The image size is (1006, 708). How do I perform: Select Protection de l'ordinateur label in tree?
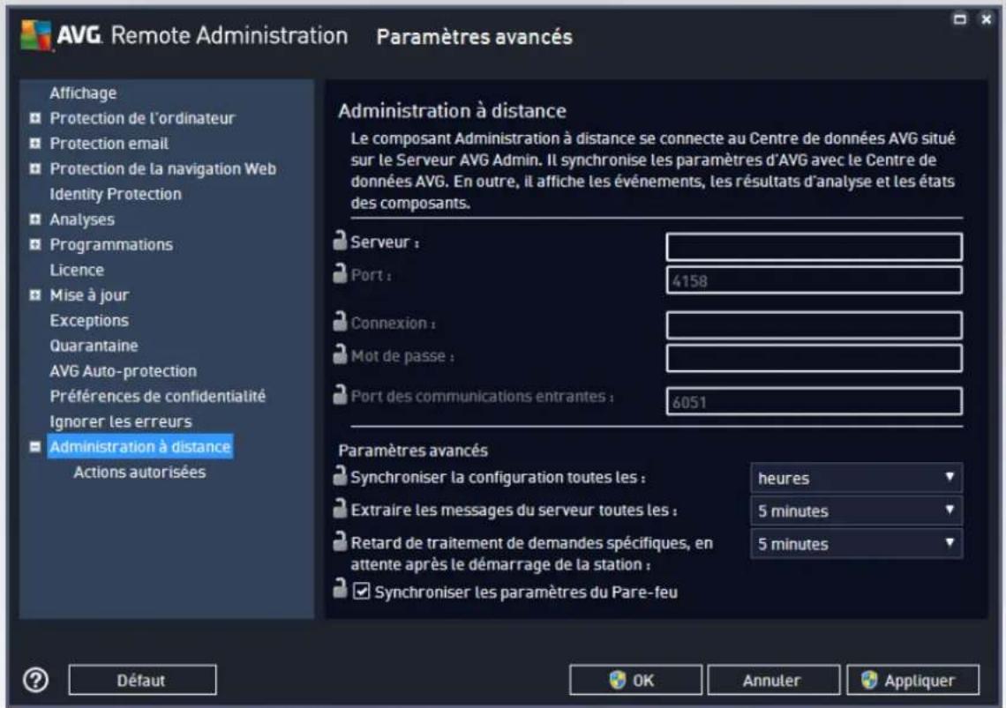pyautogui.click(x=142, y=118)
